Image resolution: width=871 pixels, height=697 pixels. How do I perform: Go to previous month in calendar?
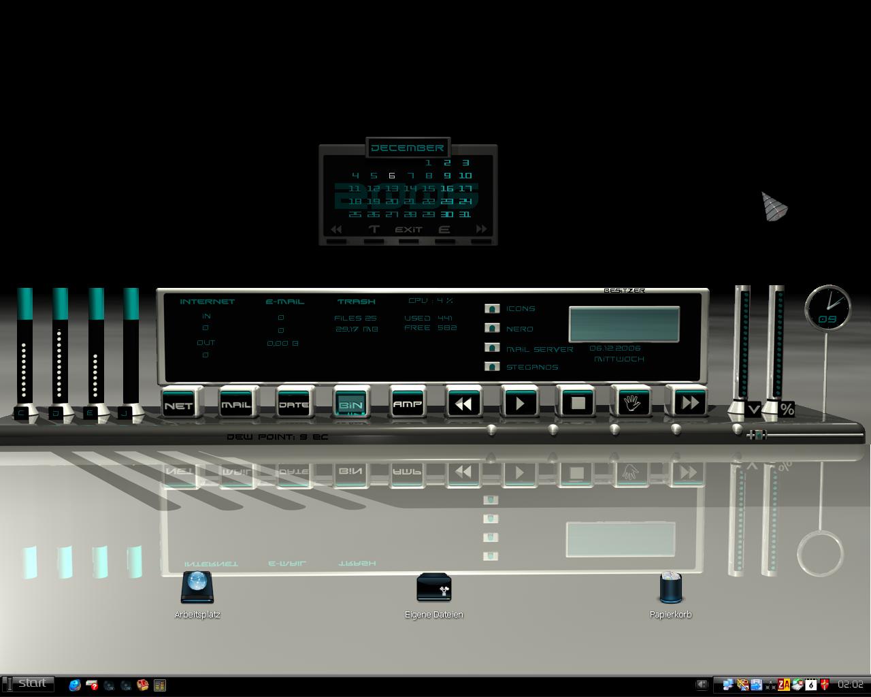point(336,229)
